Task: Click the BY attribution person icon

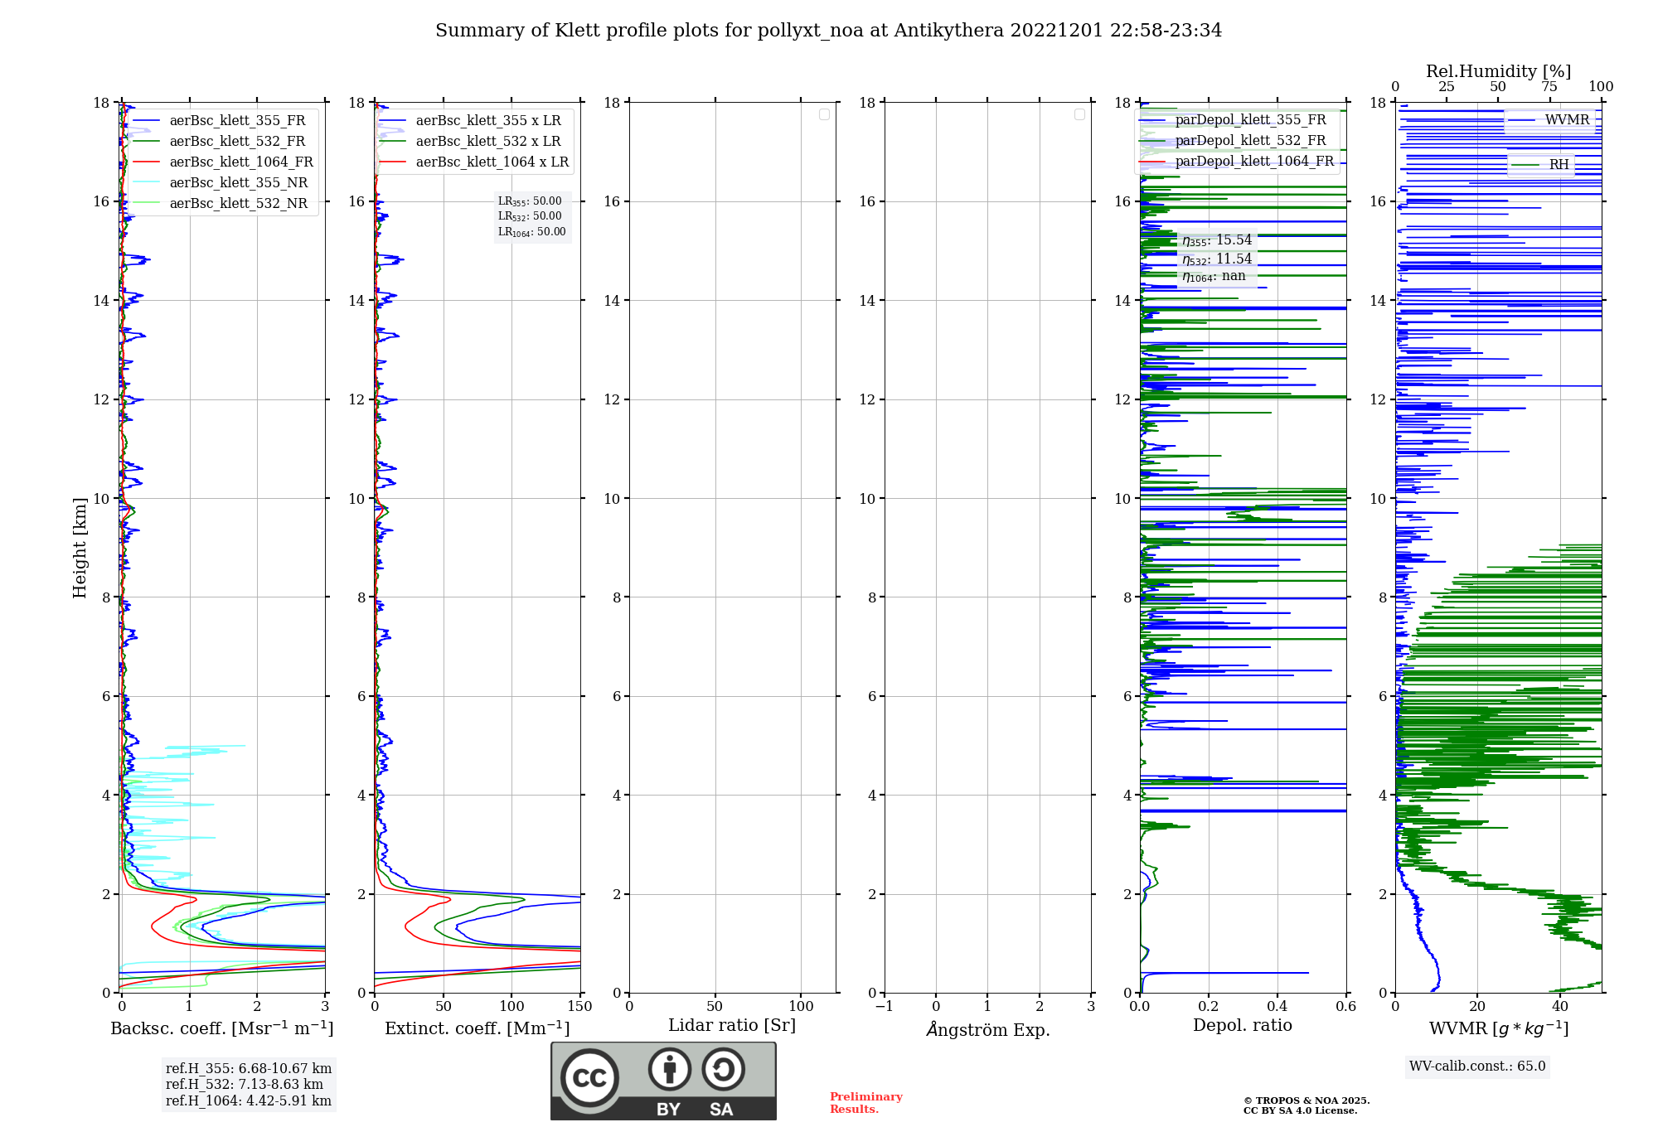Action: [x=669, y=1069]
